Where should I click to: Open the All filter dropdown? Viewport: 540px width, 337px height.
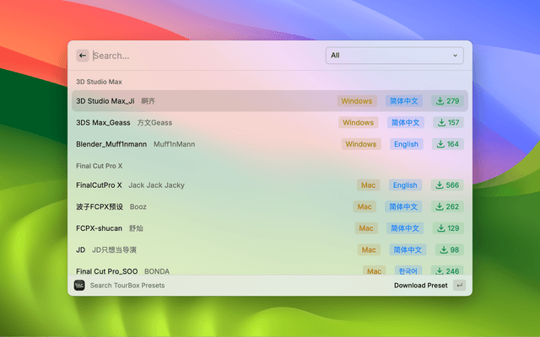(x=395, y=56)
